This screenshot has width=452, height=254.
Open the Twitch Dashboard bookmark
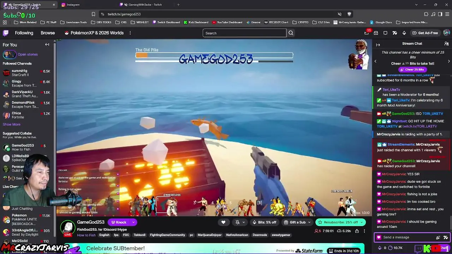pyautogui.click(x=166, y=22)
